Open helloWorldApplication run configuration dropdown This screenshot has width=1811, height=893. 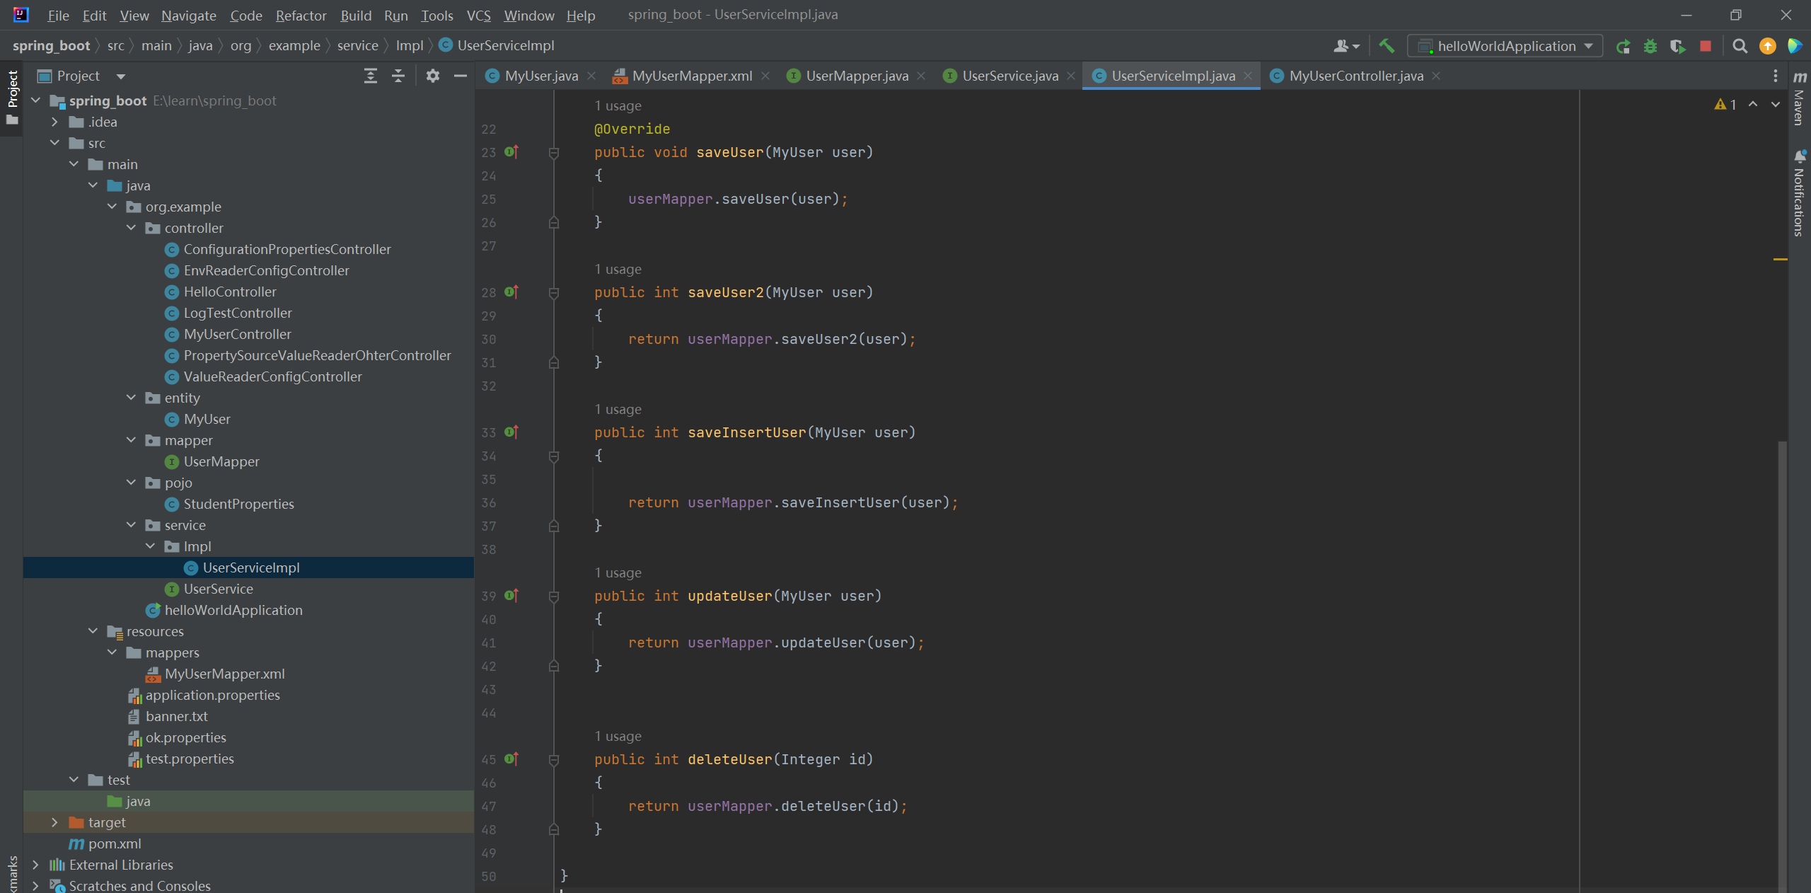click(x=1505, y=46)
